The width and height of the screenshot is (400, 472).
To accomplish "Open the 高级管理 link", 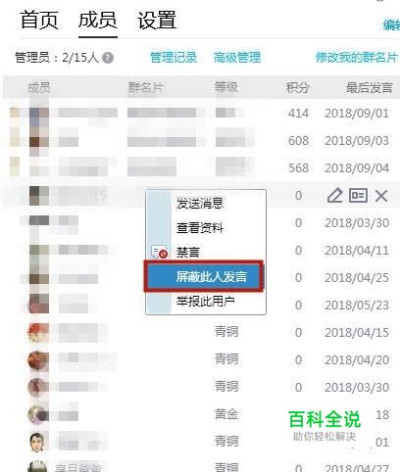I will point(237,58).
